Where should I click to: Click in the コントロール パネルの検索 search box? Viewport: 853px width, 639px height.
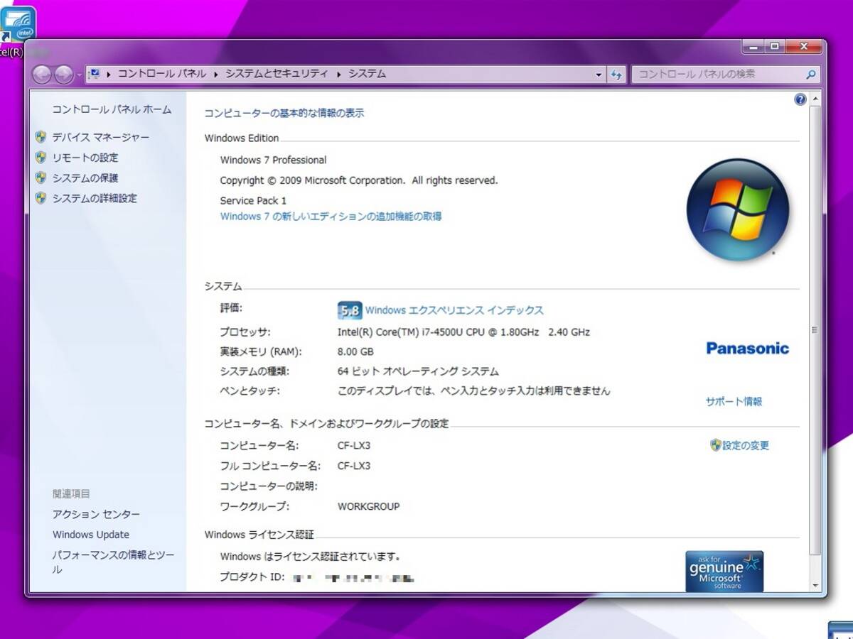pos(718,75)
